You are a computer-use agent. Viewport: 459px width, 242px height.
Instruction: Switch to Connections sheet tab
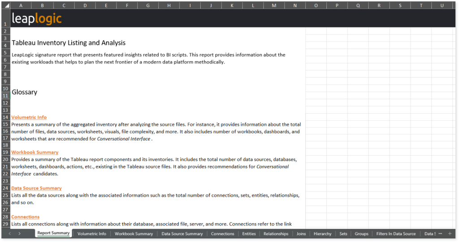click(222, 234)
